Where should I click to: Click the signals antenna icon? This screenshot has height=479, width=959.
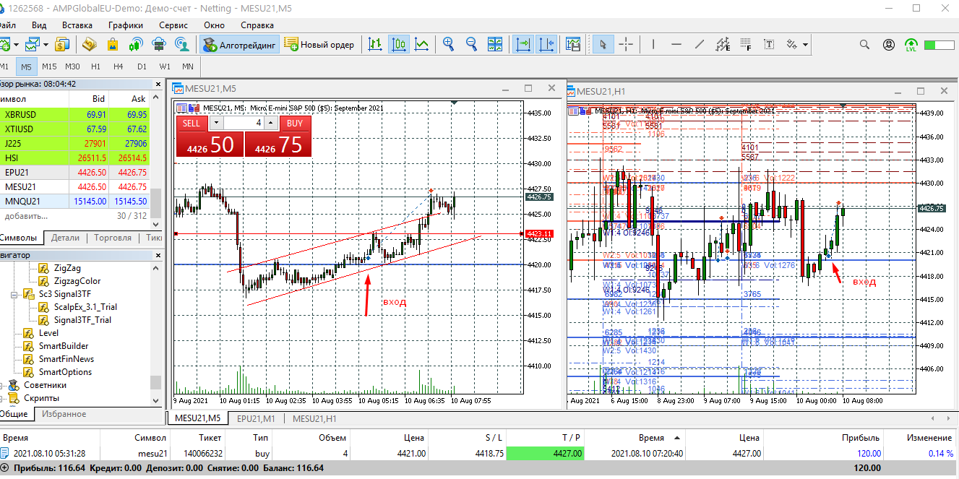tap(136, 45)
